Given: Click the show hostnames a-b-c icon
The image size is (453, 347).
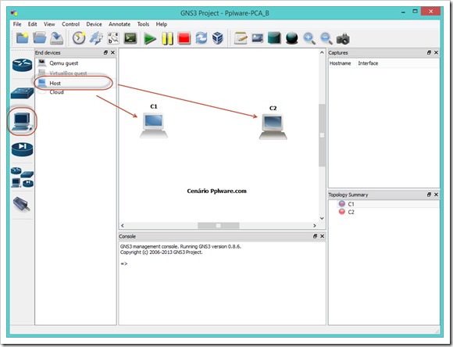Looking at the screenshot, I should coord(113,38).
